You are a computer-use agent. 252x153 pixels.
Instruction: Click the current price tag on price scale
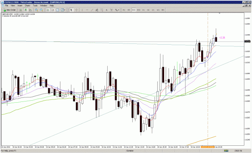(x=247, y=41)
